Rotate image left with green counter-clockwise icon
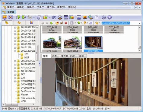The image size is (143, 112). [x=18, y=17]
